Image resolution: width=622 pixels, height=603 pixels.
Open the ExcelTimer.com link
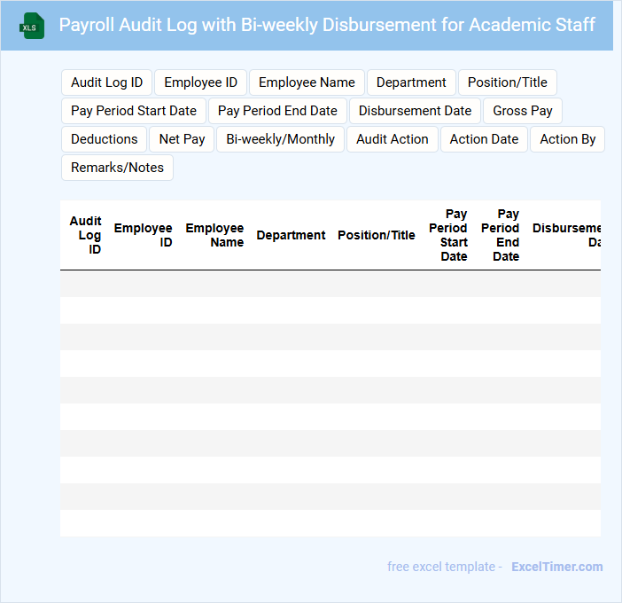556,567
